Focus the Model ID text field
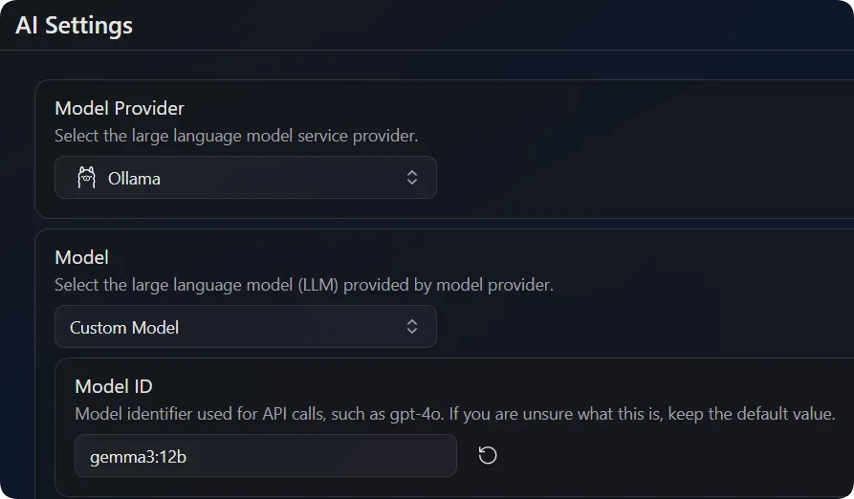Image resolution: width=854 pixels, height=499 pixels. coord(265,456)
